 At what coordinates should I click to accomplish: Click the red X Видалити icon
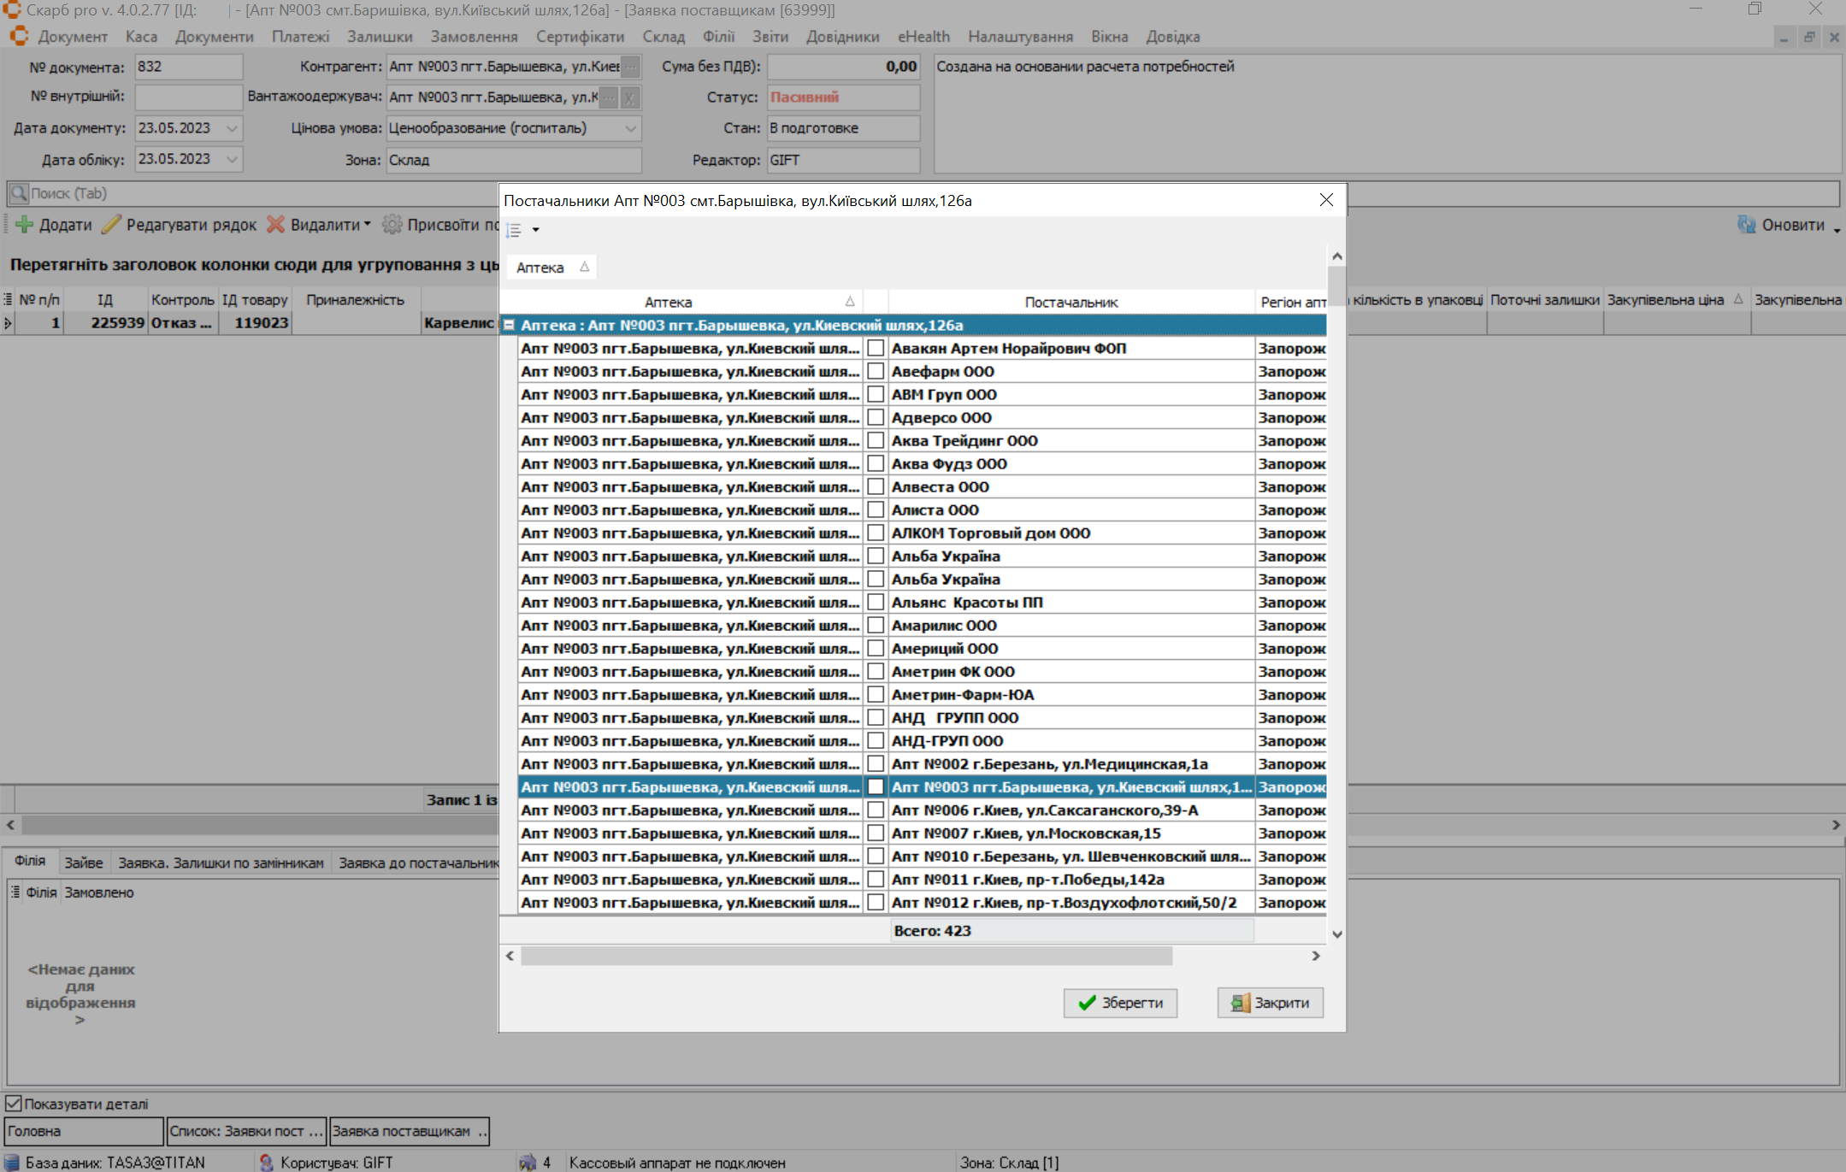(275, 225)
